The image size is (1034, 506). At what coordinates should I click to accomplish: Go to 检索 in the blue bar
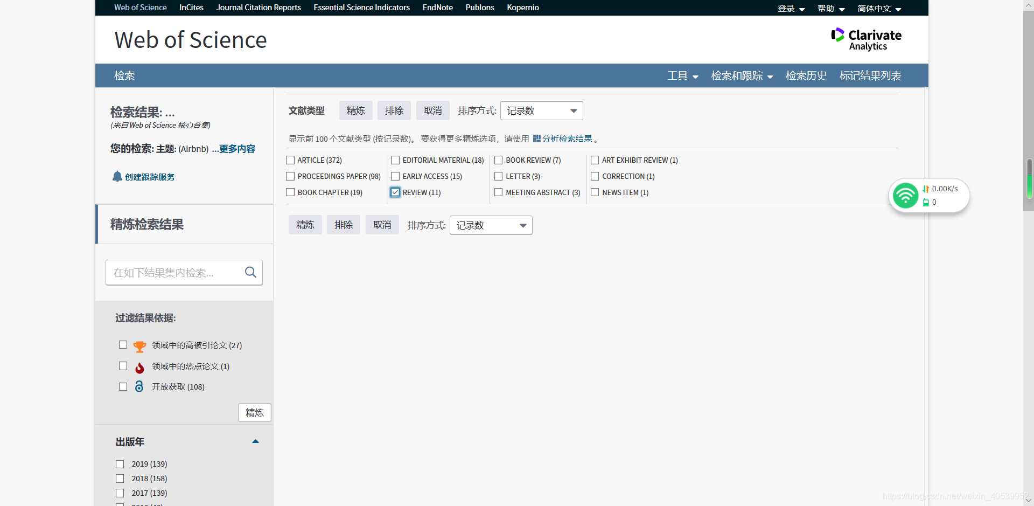[124, 75]
